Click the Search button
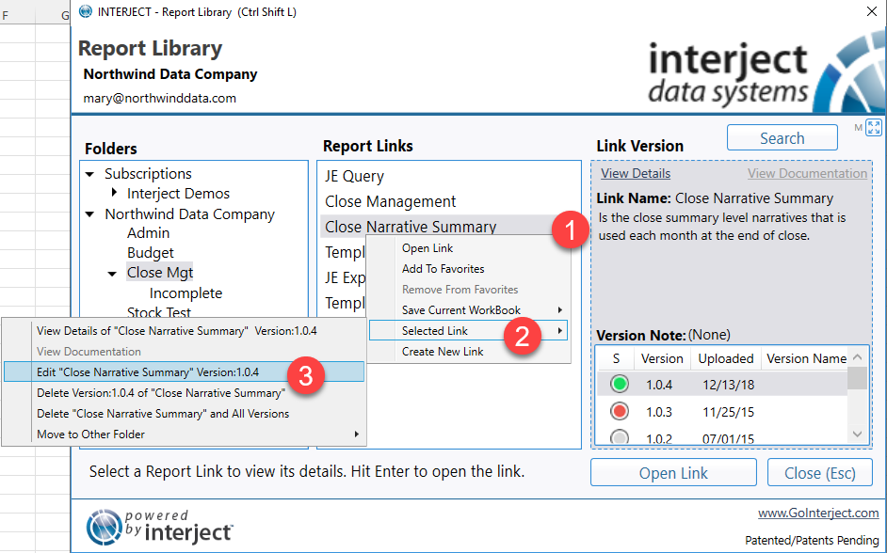This screenshot has width=887, height=553. [782, 138]
